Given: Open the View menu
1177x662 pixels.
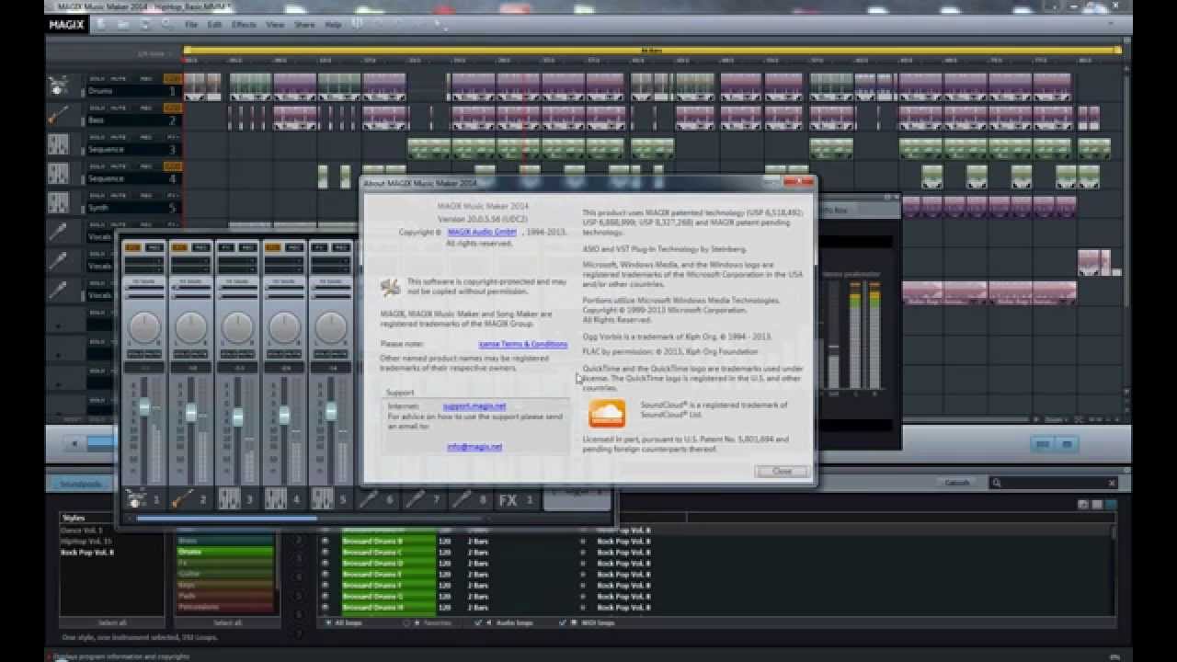Looking at the screenshot, I should pos(275,25).
